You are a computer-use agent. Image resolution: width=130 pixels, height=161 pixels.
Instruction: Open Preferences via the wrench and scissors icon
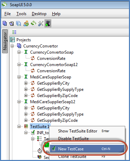tap(41, 23)
